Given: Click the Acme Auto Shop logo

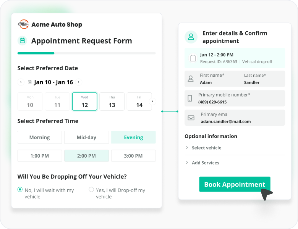Looking at the screenshot, I should (x=23, y=24).
